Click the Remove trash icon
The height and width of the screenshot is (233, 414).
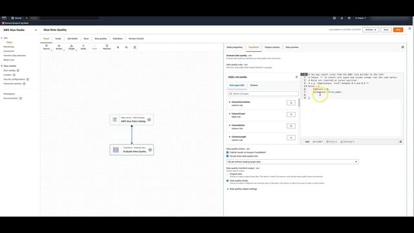pos(107,47)
